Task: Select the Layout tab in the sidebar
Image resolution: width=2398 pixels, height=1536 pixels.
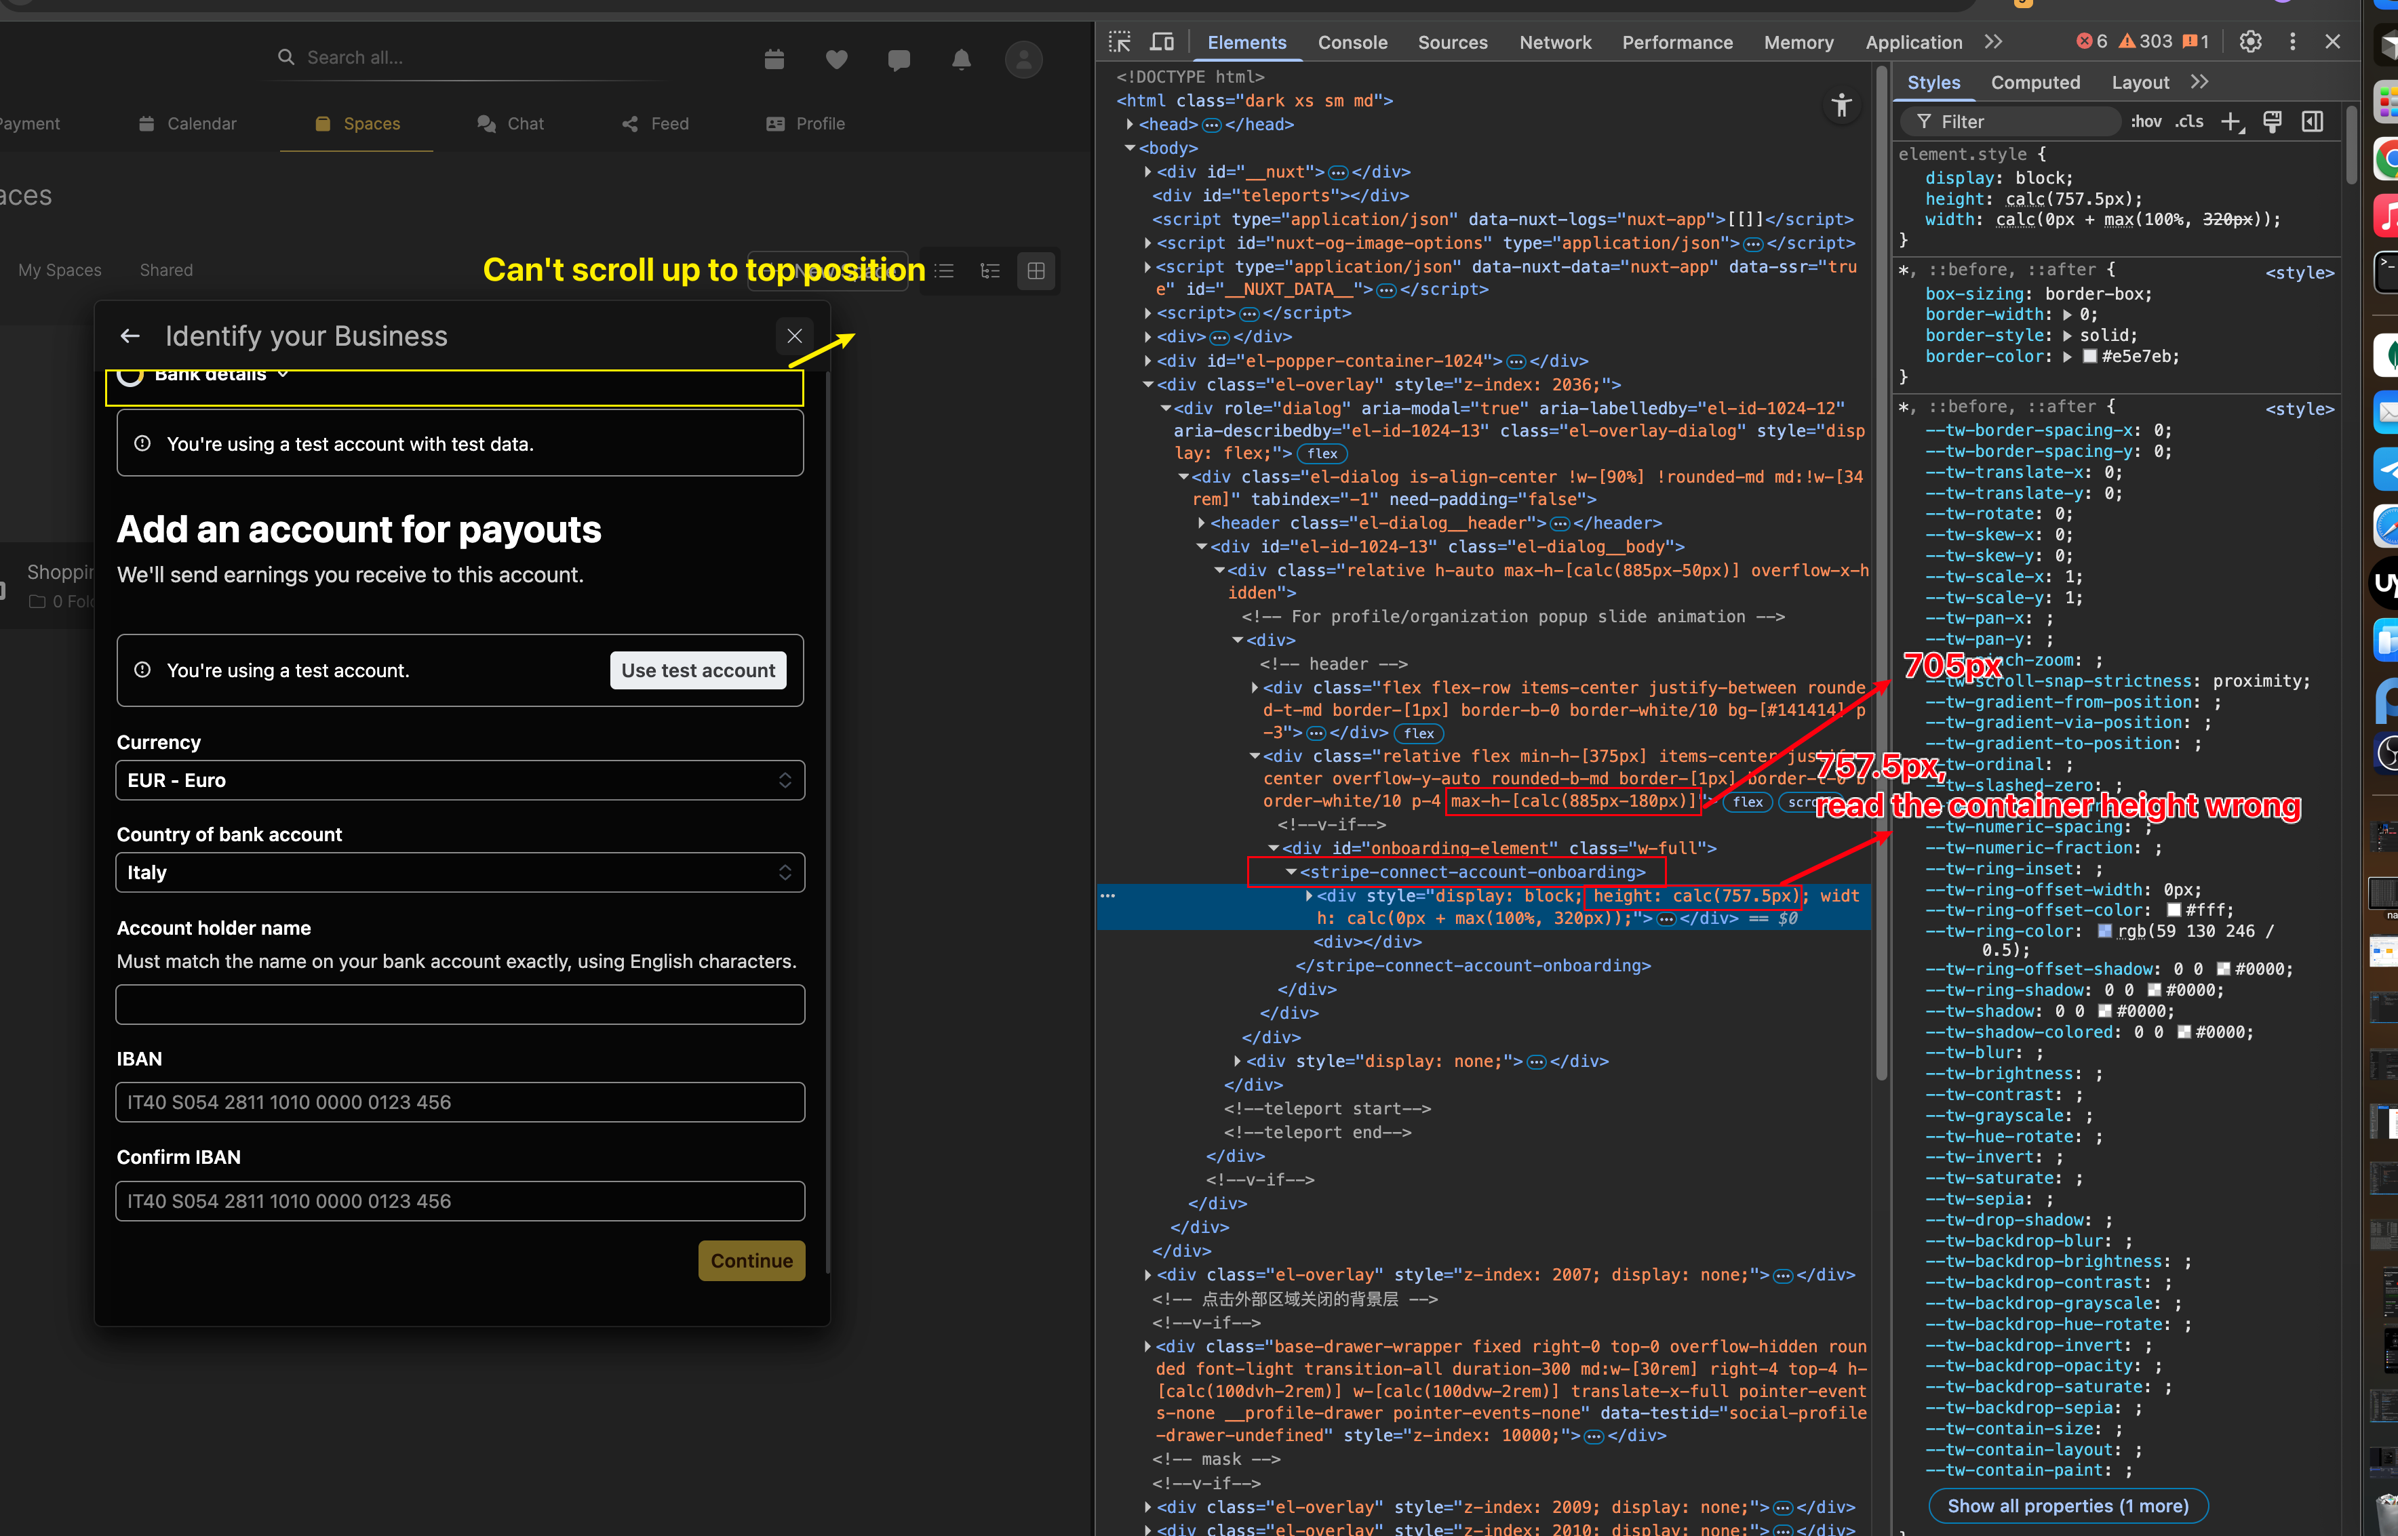Action: point(2140,82)
